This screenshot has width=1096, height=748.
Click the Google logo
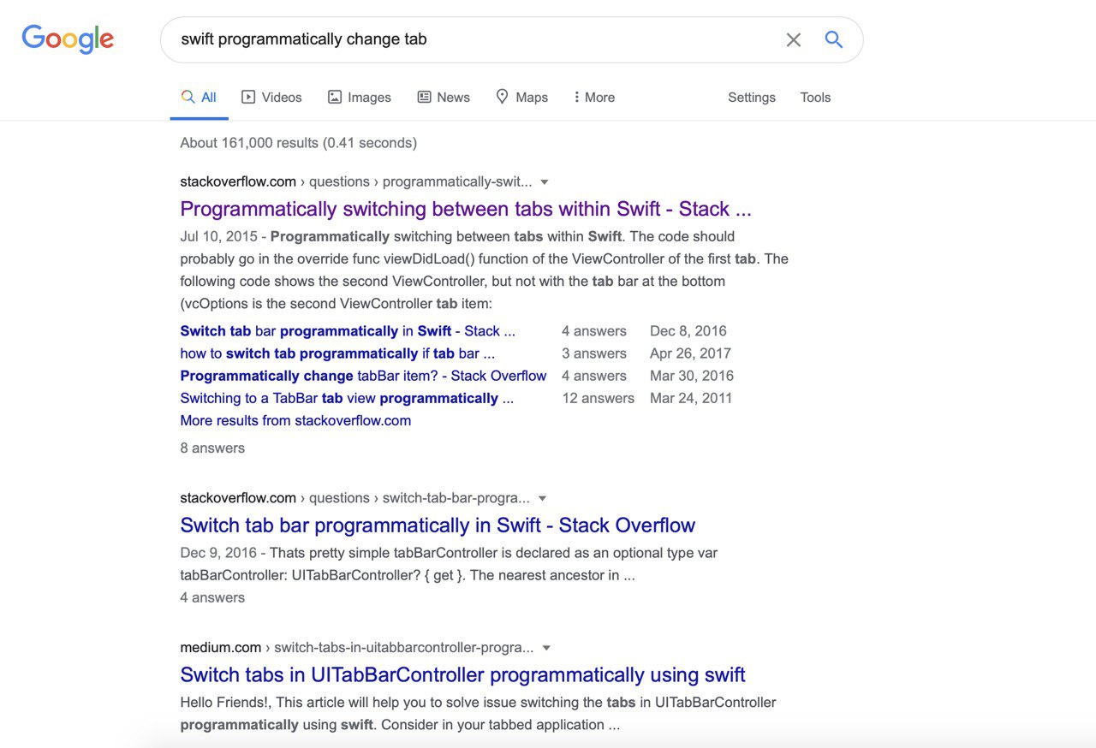coord(68,39)
